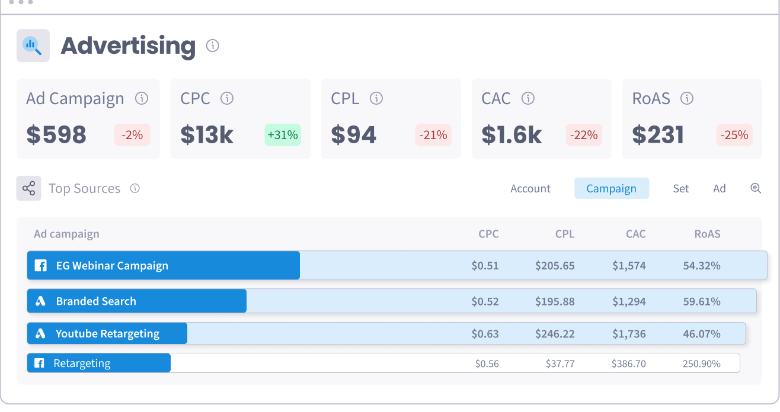Click the zoom-in magnifier icon after Ad

point(756,188)
